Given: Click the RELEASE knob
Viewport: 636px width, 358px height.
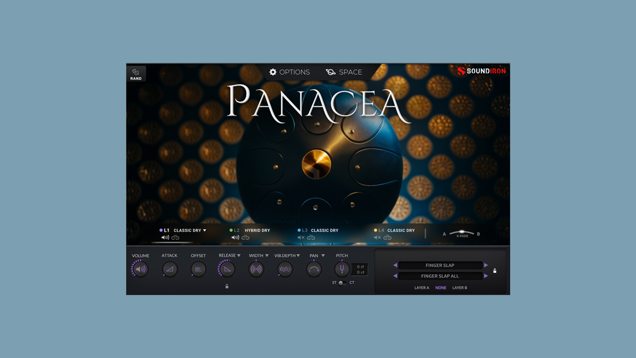Looking at the screenshot, I should point(227,269).
